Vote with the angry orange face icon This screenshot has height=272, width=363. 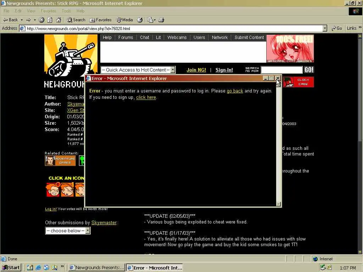[53, 190]
